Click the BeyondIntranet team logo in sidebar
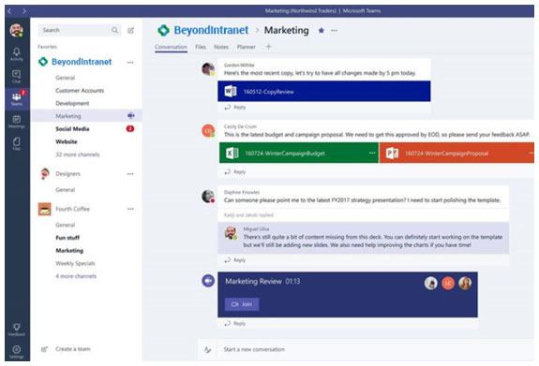 point(43,62)
